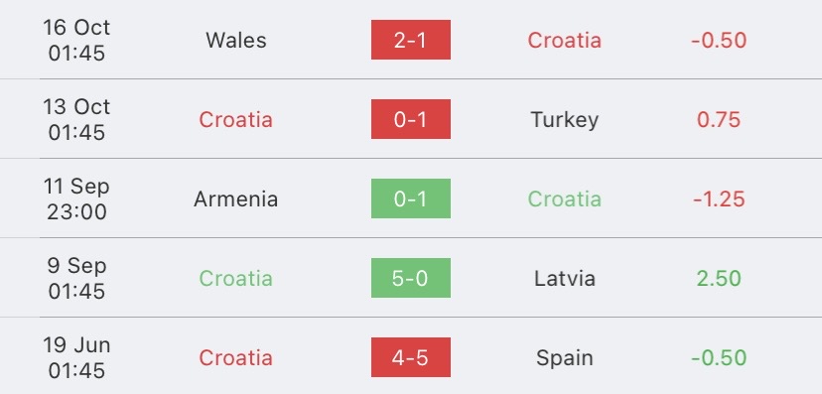
Task: Select red Croatia in the 19 Jun match
Action: click(x=236, y=358)
